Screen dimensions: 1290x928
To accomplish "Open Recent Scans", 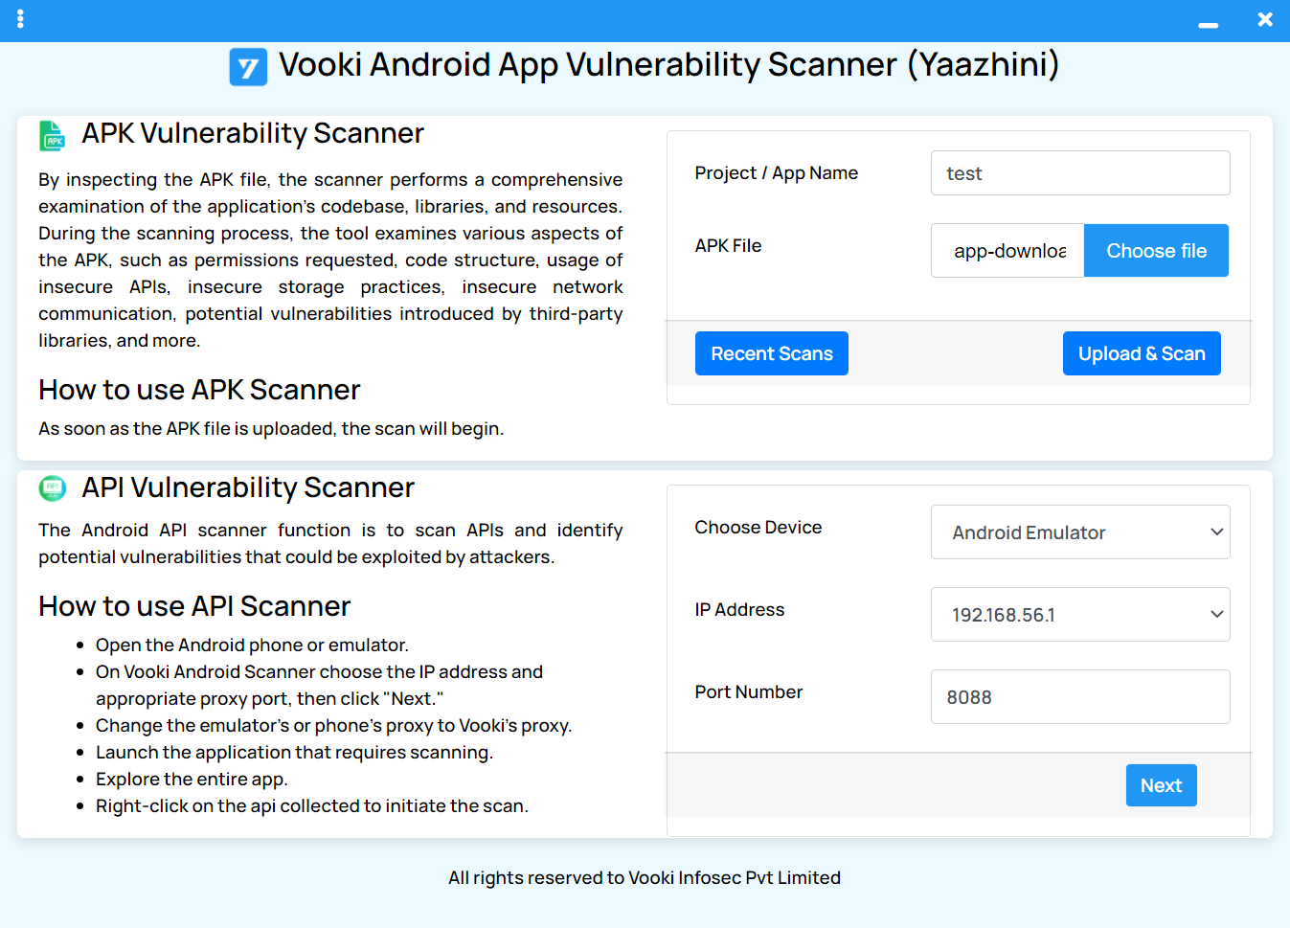I will pyautogui.click(x=772, y=353).
